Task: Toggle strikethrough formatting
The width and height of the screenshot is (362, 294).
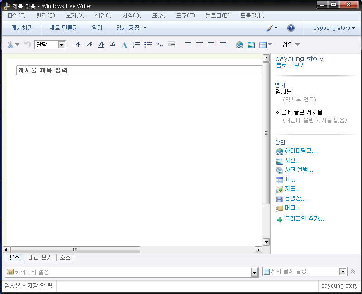Action: pyautogui.click(x=112, y=44)
